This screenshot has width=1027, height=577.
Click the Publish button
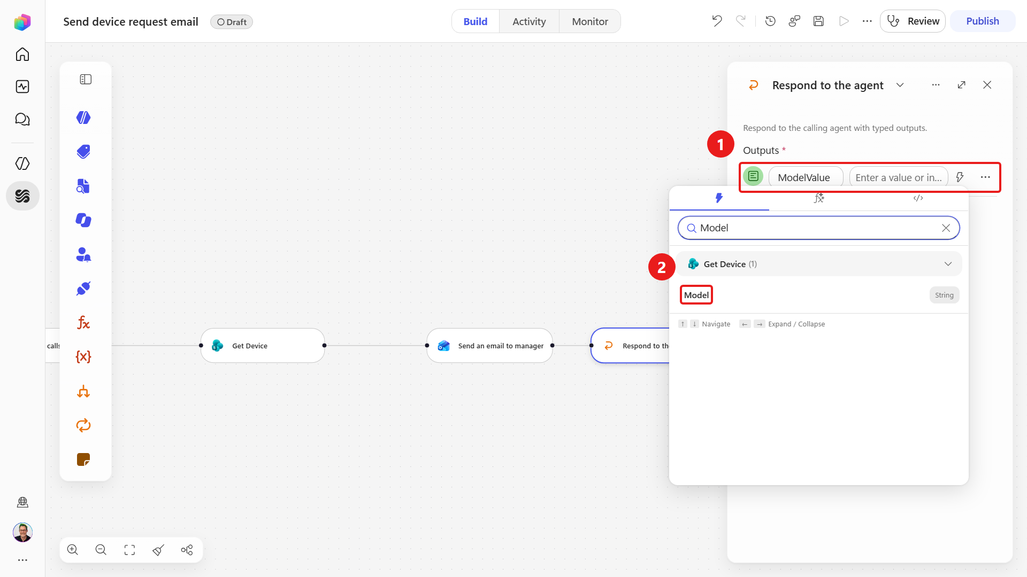click(983, 21)
